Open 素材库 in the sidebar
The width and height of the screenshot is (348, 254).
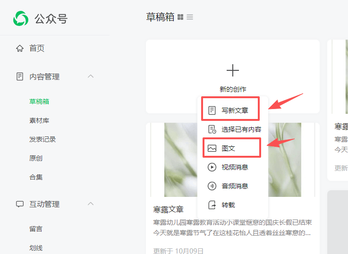coord(39,120)
